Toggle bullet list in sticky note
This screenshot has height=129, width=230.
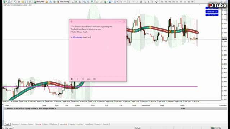pos(94,79)
